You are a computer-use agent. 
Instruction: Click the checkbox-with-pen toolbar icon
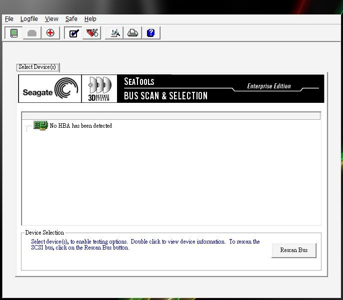(x=73, y=33)
